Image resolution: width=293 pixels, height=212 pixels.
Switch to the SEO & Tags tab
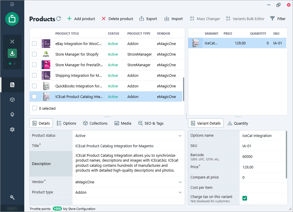[151, 123]
